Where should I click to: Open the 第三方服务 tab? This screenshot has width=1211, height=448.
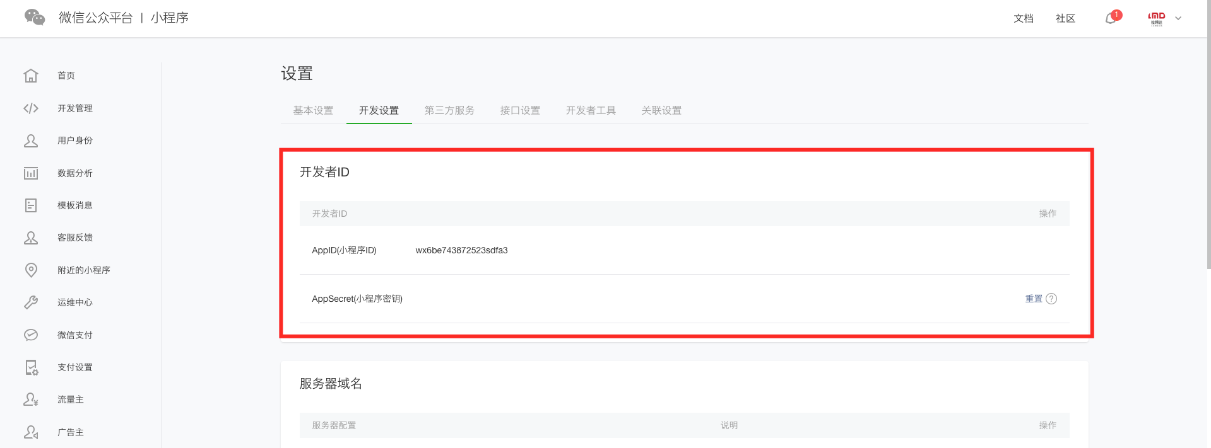tap(449, 110)
